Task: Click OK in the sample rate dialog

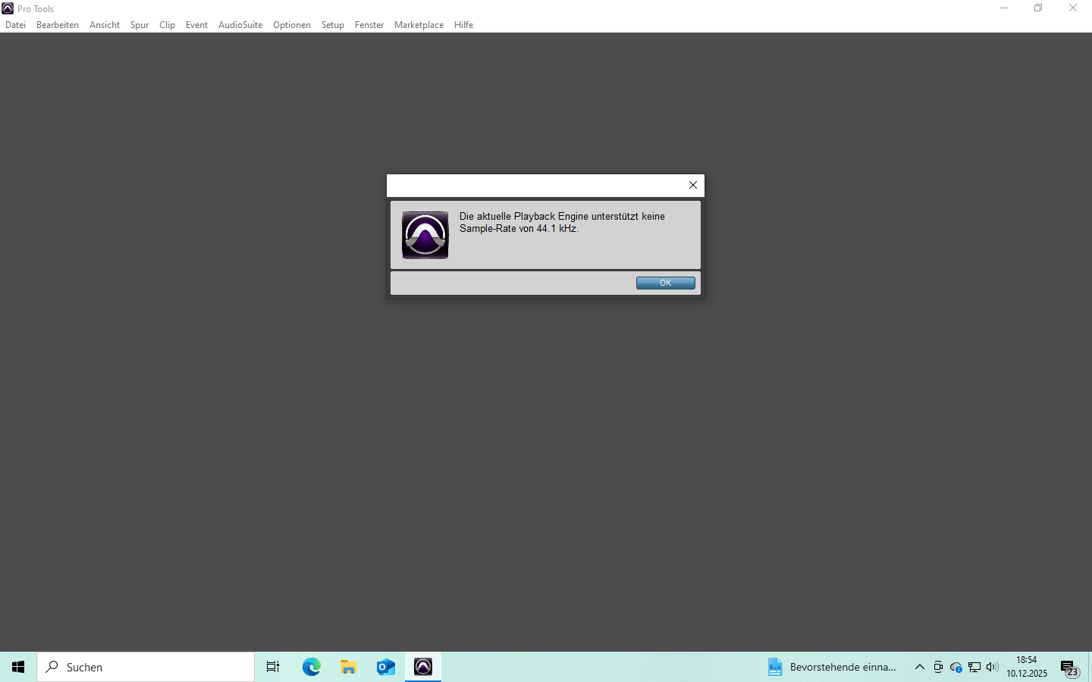Action: [x=665, y=283]
